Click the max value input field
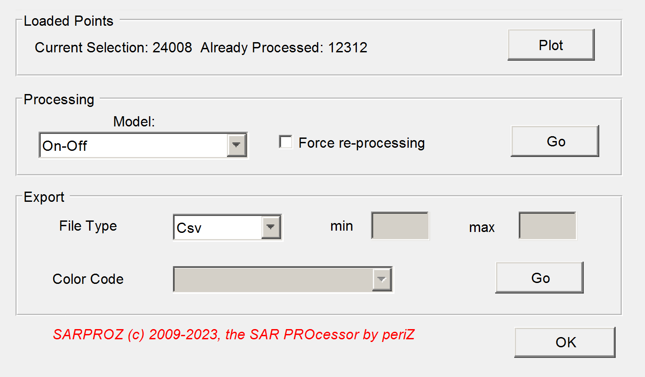 click(547, 226)
